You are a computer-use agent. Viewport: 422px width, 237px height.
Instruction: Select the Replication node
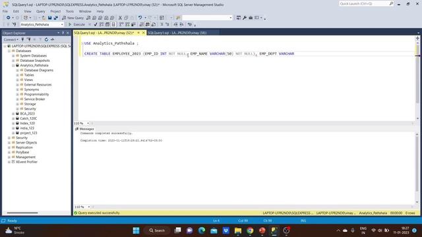[x=24, y=147]
